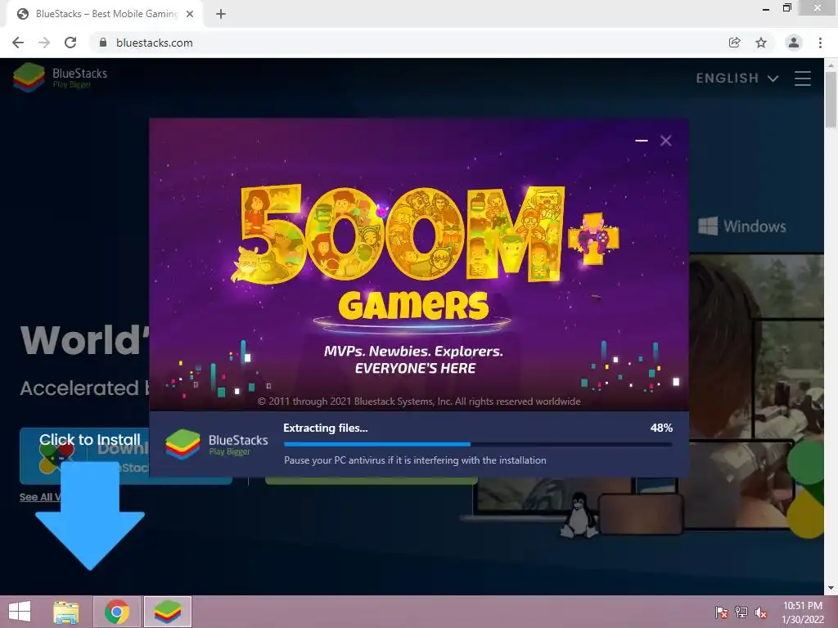Viewport: 838px width, 628px height.
Task: Bookmark this page with star icon
Action: (x=761, y=43)
